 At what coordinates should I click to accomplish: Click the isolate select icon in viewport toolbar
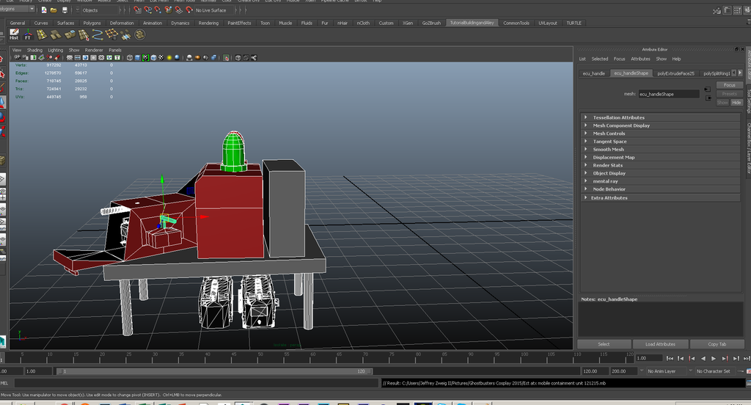[226, 57]
